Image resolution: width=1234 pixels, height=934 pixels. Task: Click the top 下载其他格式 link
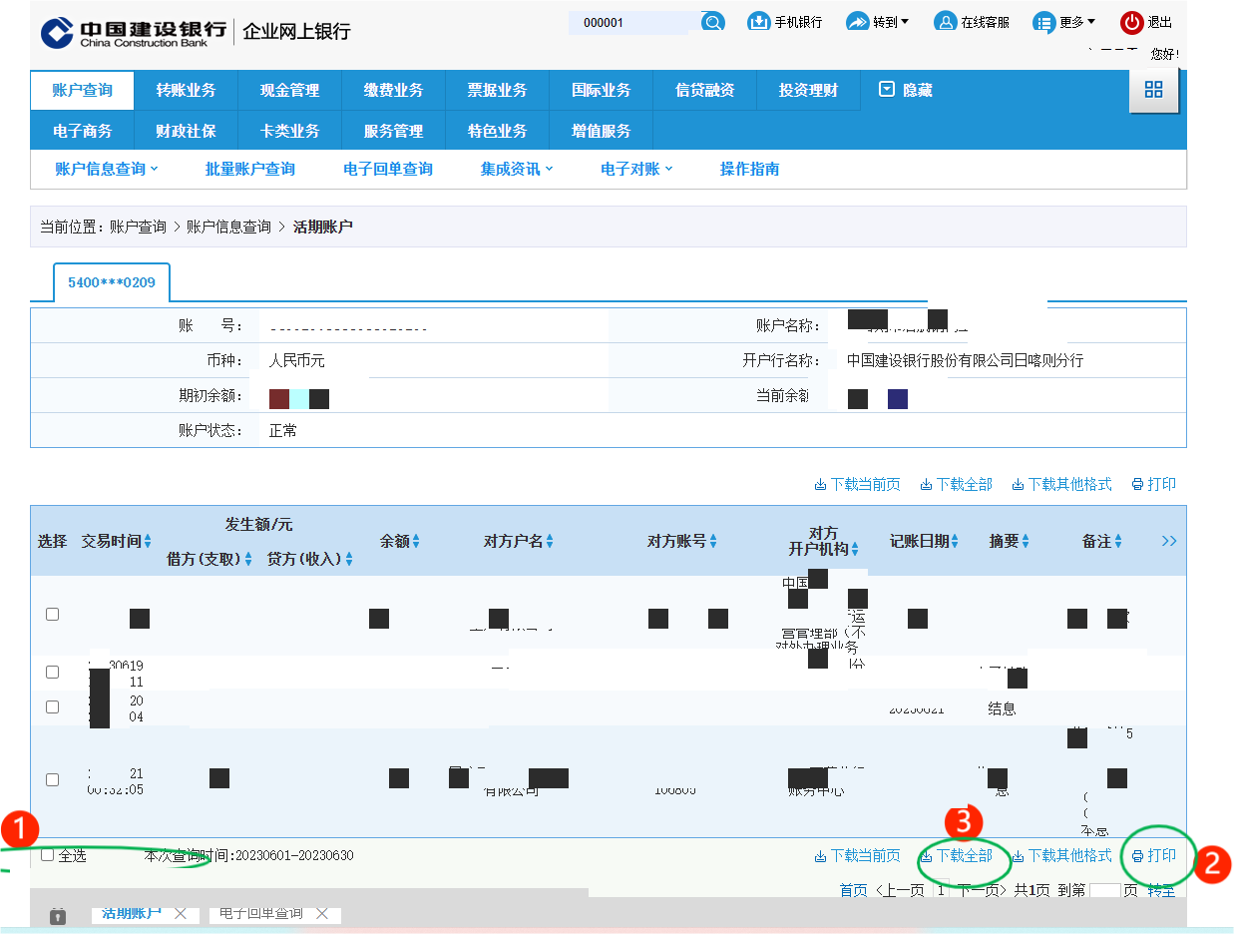tap(1061, 484)
